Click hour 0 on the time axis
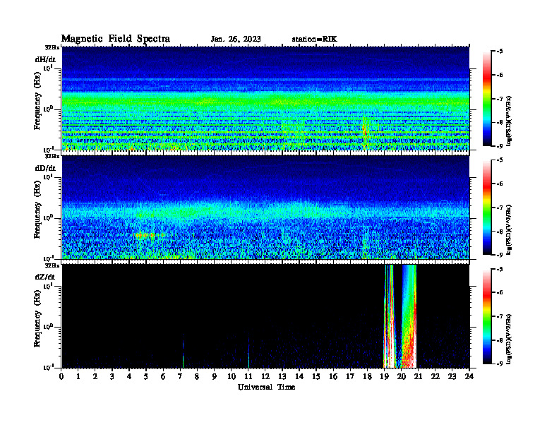Screen dimensions: 559x432 point(61,376)
